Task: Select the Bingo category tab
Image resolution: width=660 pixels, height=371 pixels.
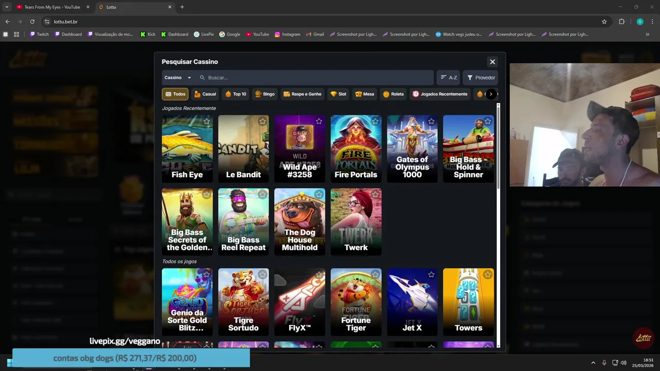Action: [265, 94]
